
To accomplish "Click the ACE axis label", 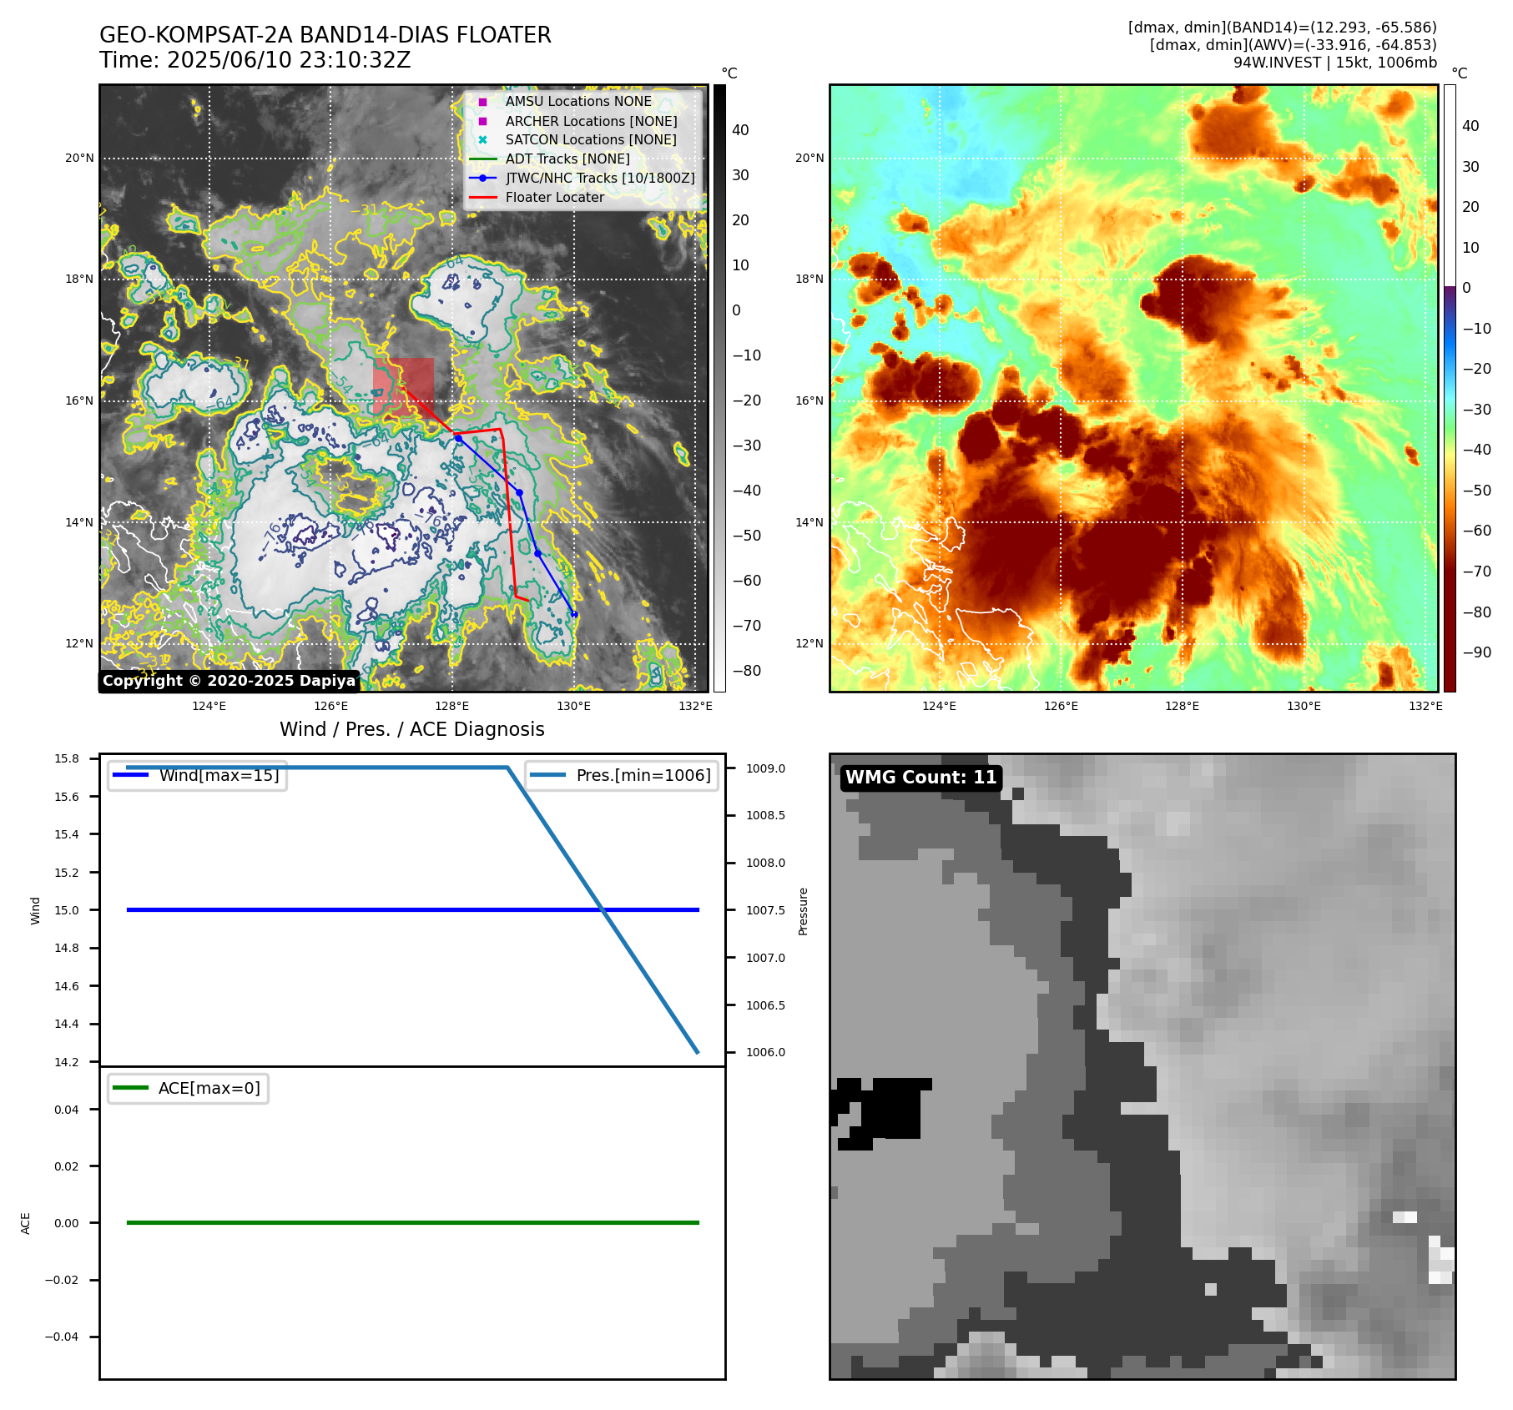I will tap(25, 1223).
